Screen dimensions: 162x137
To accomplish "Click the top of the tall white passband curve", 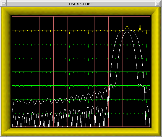I will click(127, 30).
